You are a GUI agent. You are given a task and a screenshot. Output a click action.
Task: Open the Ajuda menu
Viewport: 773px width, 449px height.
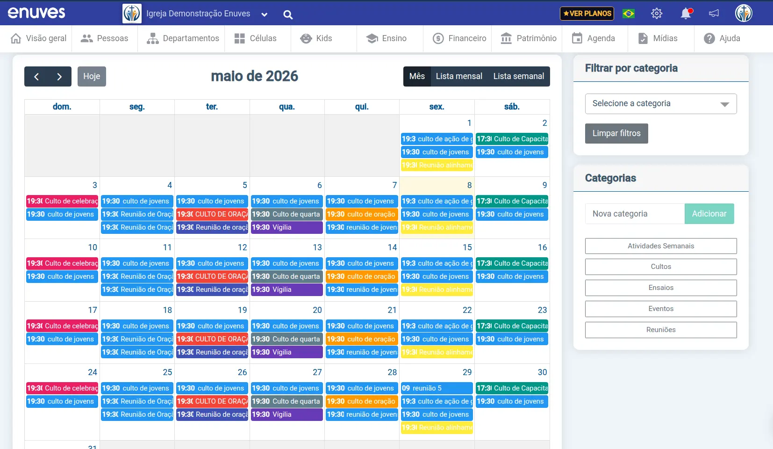(722, 38)
